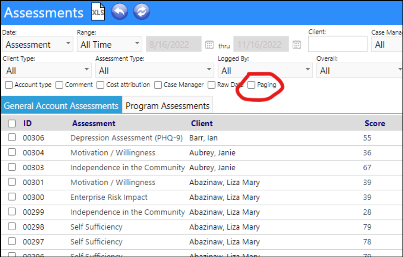The height and width of the screenshot is (257, 403).
Task: Sort by the Score column header
Action: [x=375, y=123]
